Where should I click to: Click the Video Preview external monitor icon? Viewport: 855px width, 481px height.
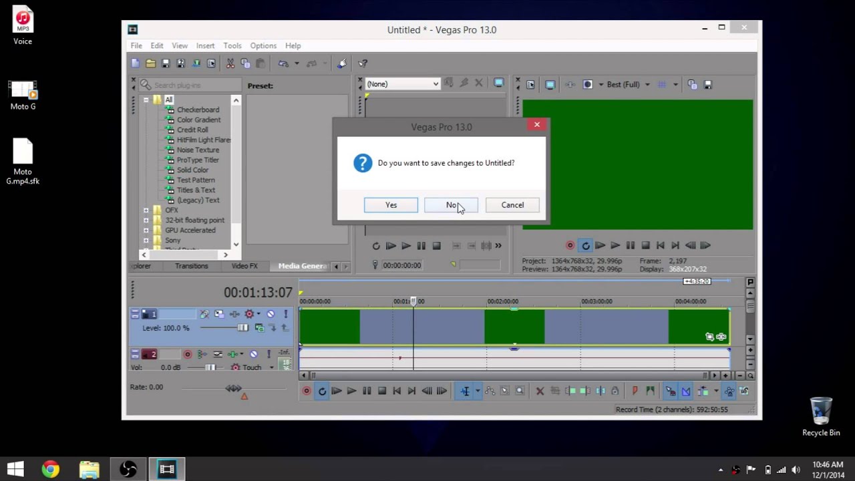(x=550, y=84)
